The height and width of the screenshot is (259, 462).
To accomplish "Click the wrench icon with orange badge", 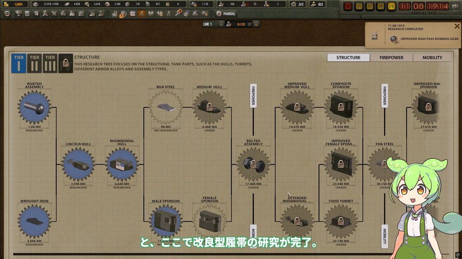I will coord(178,13).
